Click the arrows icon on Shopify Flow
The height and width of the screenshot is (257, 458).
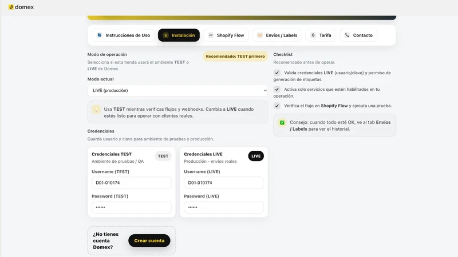[x=211, y=35]
